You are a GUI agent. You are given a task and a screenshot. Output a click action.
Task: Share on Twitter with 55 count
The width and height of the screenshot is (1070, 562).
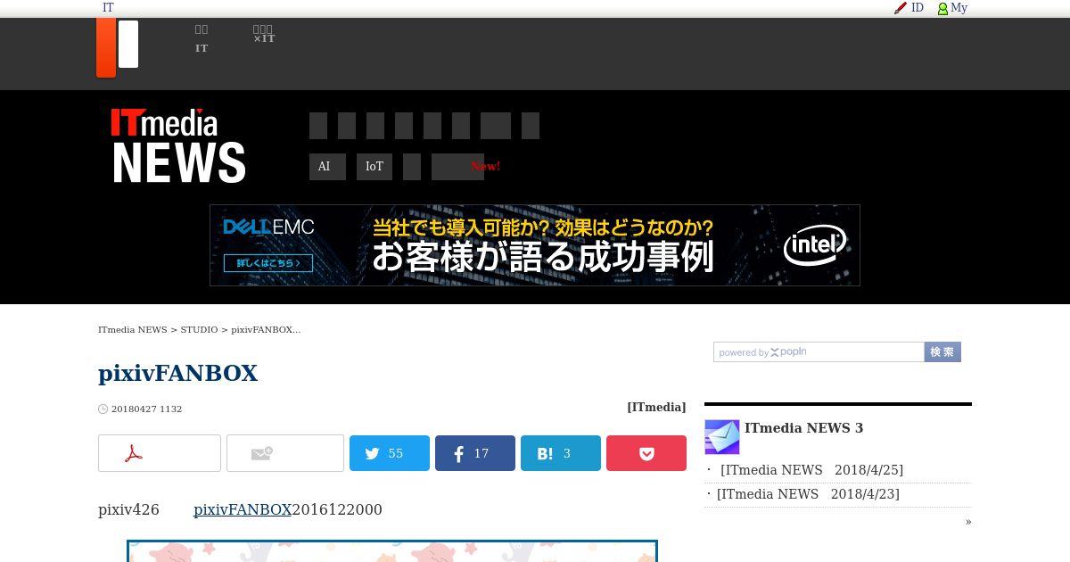[390, 453]
